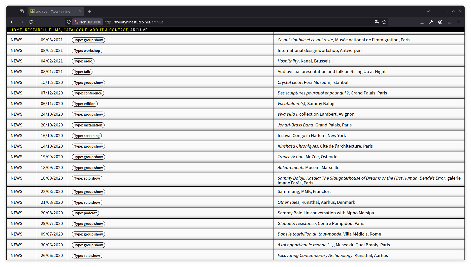This screenshot has height=267, width=471.
Task: Click the Type: installation tag
Action: [88, 125]
